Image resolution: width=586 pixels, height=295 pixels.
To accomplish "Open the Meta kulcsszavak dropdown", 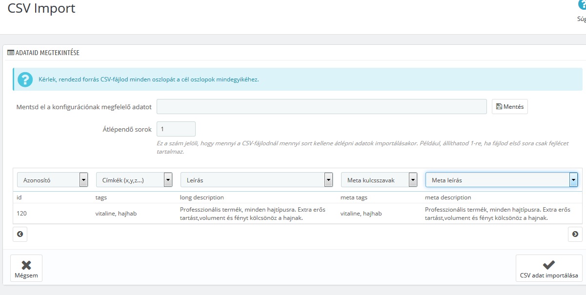I will [x=413, y=180].
